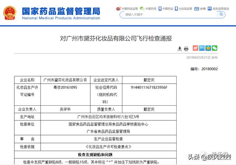This screenshot has width=236, height=165.
Task: Share to WeChat green icon
Action: (x=215, y=48)
